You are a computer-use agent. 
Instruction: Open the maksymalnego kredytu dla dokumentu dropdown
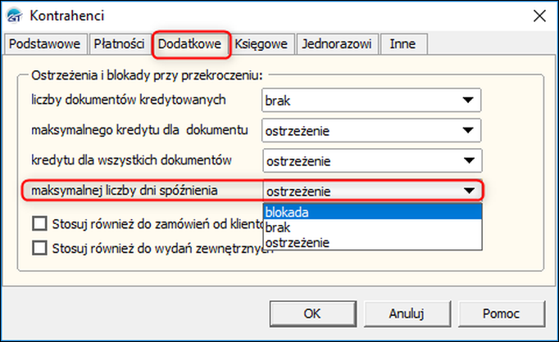click(x=371, y=131)
